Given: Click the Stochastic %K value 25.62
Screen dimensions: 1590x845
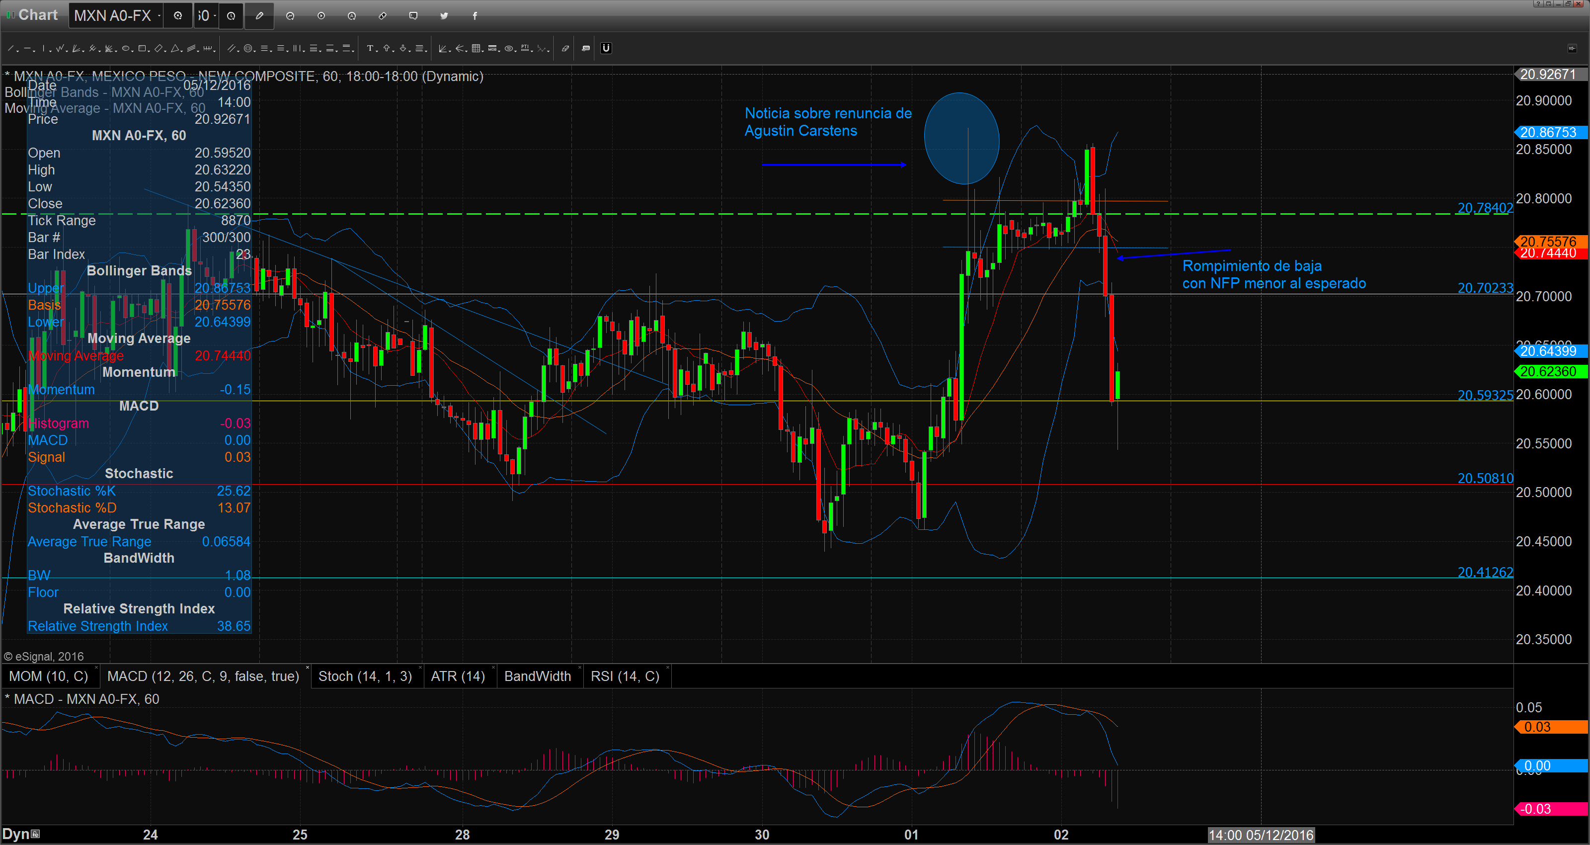Looking at the screenshot, I should (234, 491).
